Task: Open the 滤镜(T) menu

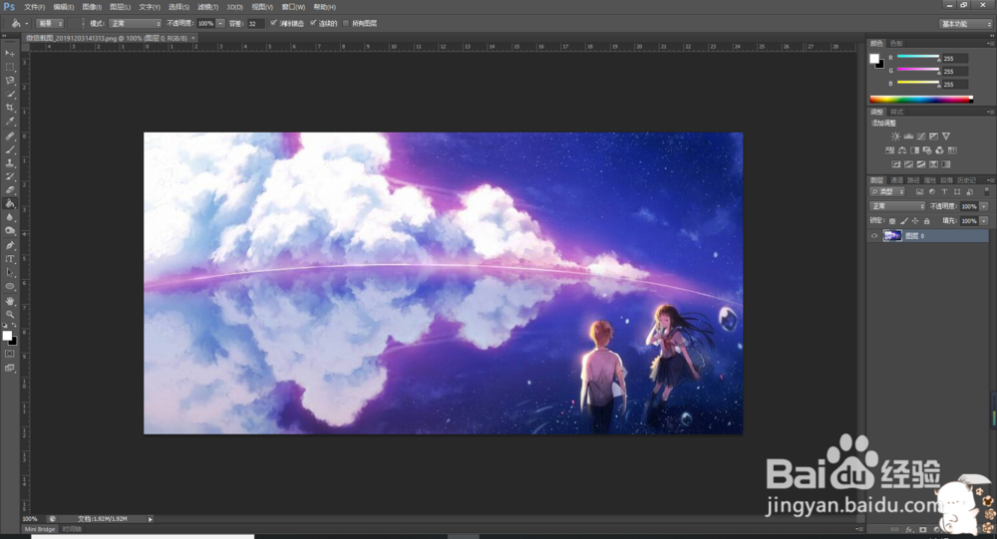Action: (x=207, y=7)
